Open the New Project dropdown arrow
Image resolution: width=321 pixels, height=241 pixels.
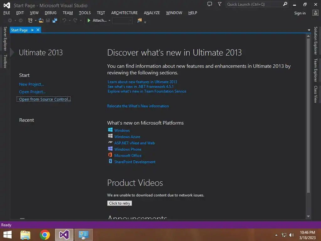(36, 21)
